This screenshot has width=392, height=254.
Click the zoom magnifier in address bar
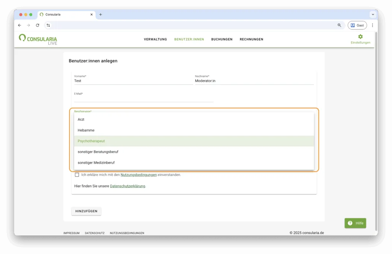pyautogui.click(x=339, y=25)
